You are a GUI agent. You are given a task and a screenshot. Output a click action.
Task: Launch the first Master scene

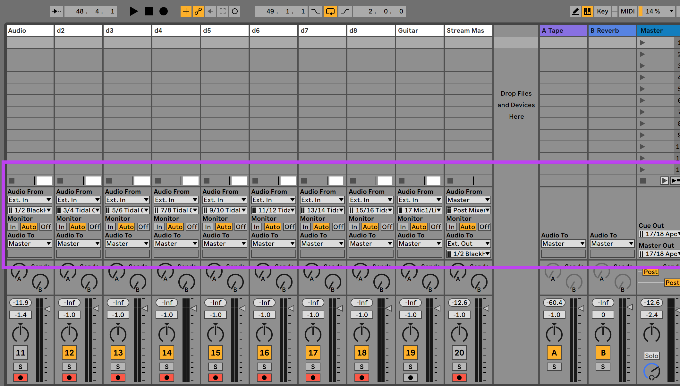642,42
